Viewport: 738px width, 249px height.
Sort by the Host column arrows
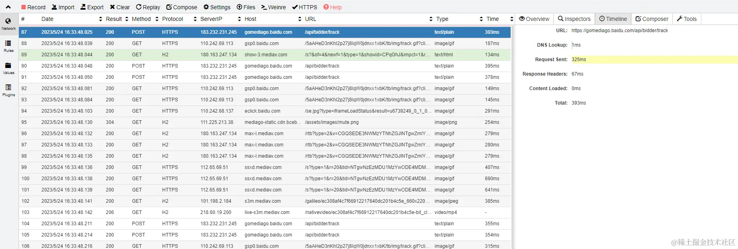(x=300, y=19)
